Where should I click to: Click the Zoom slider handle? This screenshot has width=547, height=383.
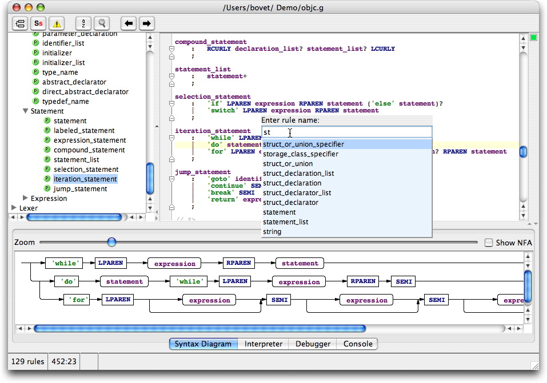(x=111, y=243)
